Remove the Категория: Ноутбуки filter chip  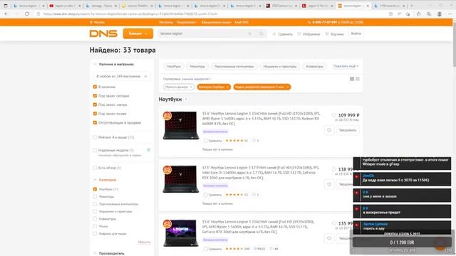tap(227, 87)
